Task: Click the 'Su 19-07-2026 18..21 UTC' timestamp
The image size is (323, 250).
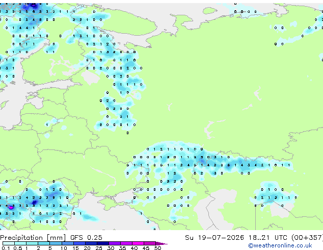Action: click(236, 238)
